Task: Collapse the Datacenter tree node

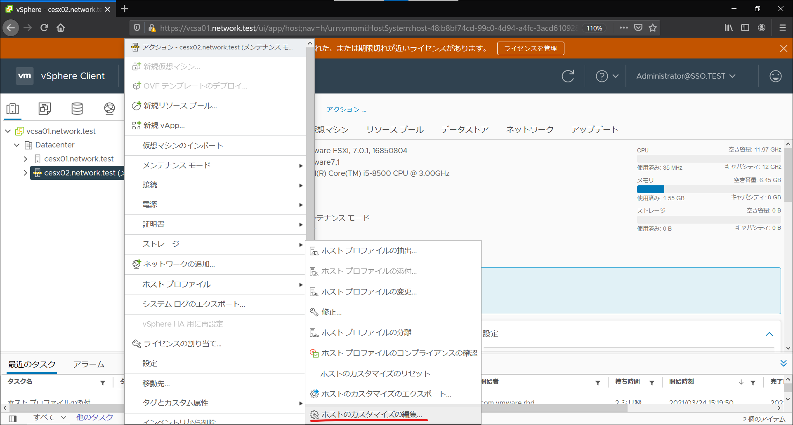Action: click(x=17, y=145)
